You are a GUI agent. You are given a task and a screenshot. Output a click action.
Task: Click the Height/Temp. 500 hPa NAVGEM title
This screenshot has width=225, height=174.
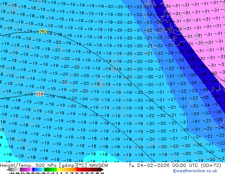tap(54, 165)
